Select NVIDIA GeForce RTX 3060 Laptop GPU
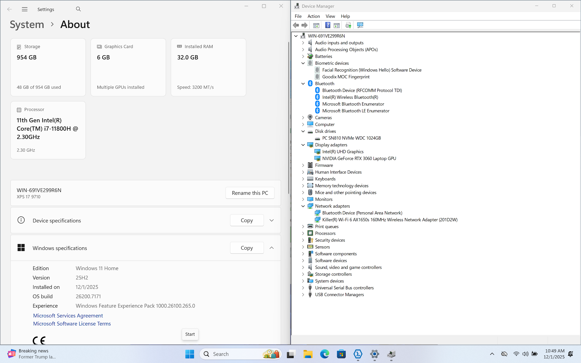This screenshot has height=363, width=581. click(359, 158)
